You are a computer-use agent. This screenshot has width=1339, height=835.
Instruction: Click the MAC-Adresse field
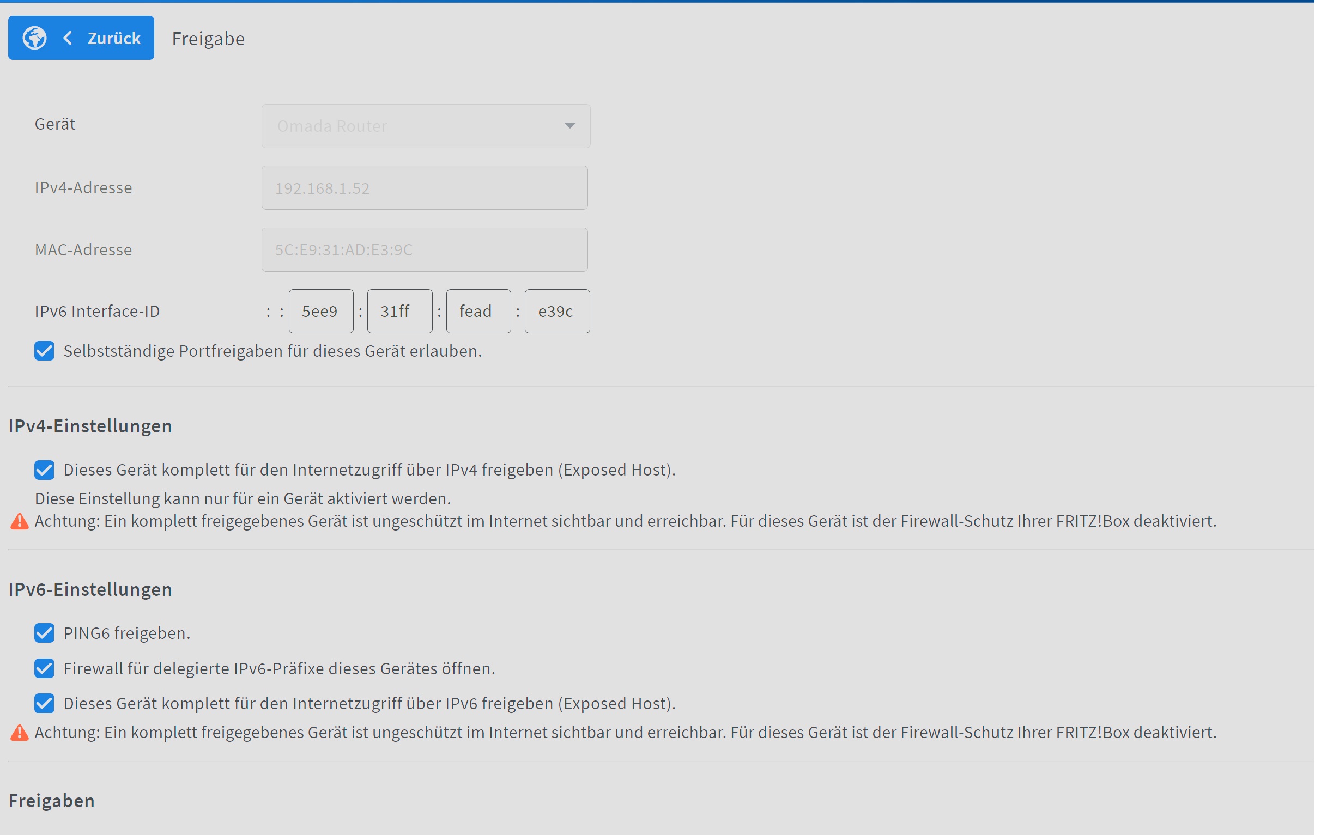424,249
